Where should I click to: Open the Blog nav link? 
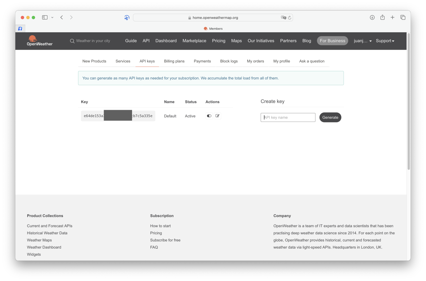pyautogui.click(x=307, y=41)
